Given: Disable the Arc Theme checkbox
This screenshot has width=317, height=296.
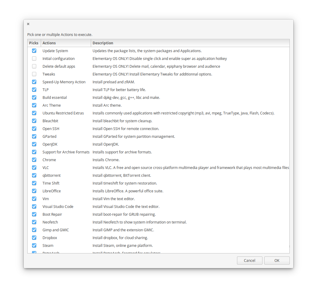Looking at the screenshot, I should click(34, 105).
